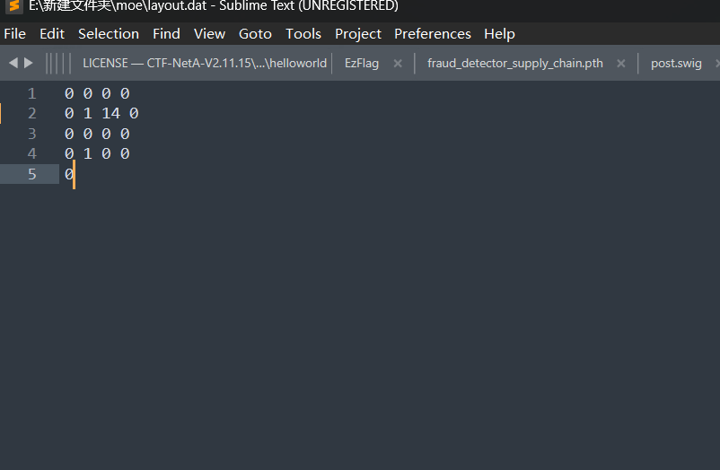This screenshot has width=720, height=470.
Task: Open the Goto menu
Action: [255, 34]
